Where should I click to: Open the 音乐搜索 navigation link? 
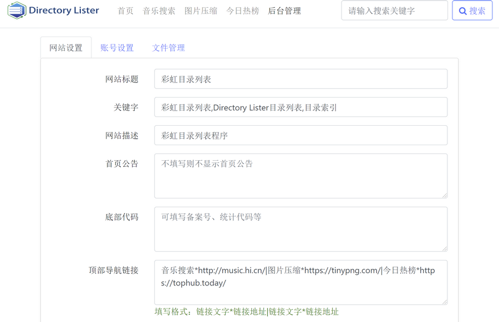click(x=159, y=11)
